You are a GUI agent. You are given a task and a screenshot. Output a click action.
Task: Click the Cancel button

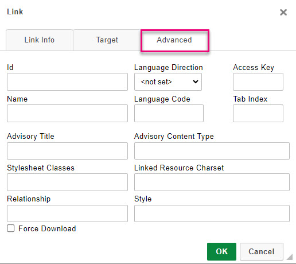click(262, 251)
